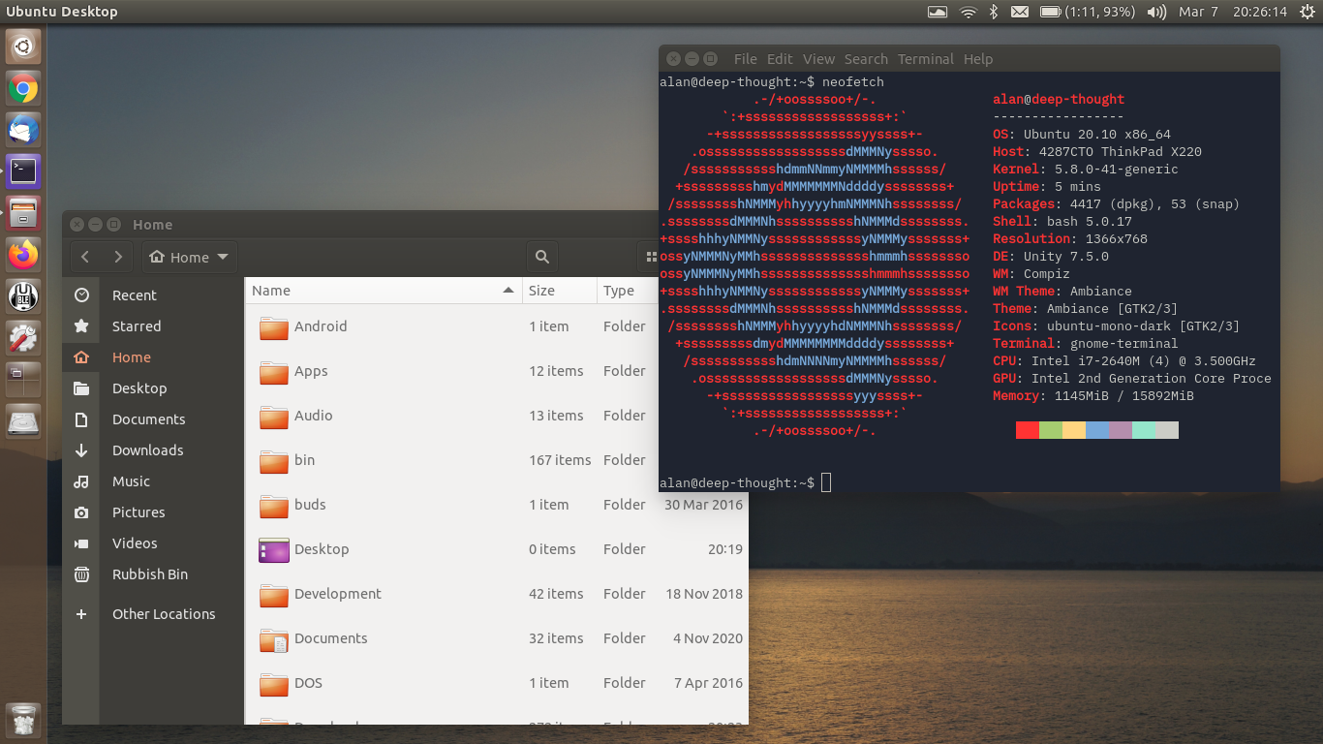Click the disk drive icon in the launcher
The width and height of the screenshot is (1323, 744).
23,421
